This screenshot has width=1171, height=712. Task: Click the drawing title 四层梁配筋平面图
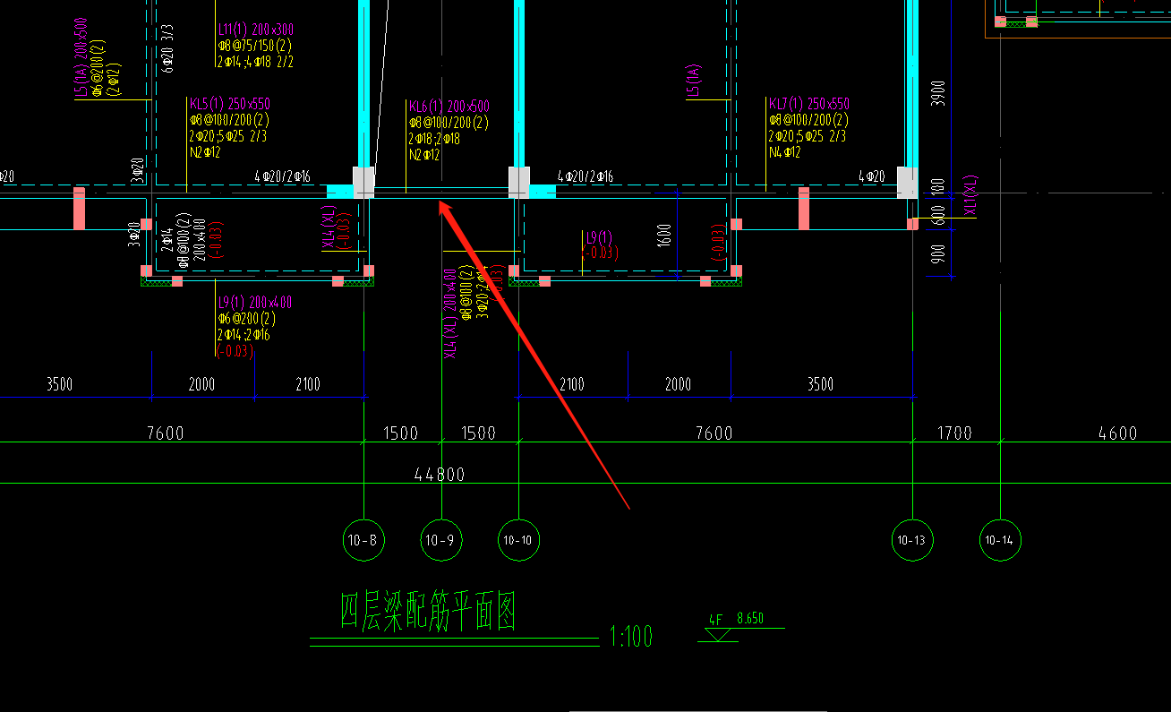pyautogui.click(x=428, y=613)
